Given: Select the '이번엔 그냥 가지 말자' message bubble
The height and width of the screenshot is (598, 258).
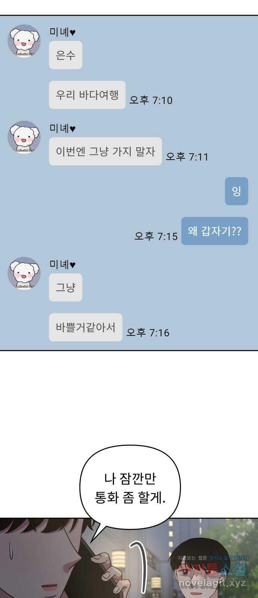Looking at the screenshot, I should 105,151.
